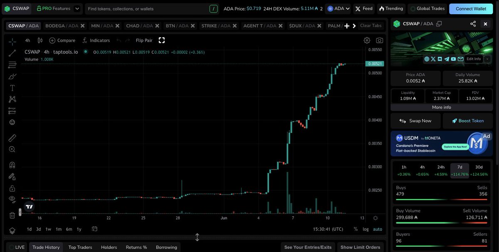Viewport: 499px width, 252px height.
Task: Toggle hide all drawings eye icon
Action: tap(12, 200)
